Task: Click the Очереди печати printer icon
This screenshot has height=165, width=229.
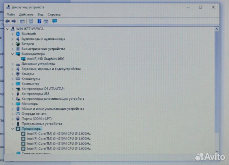Action: pos(18,114)
